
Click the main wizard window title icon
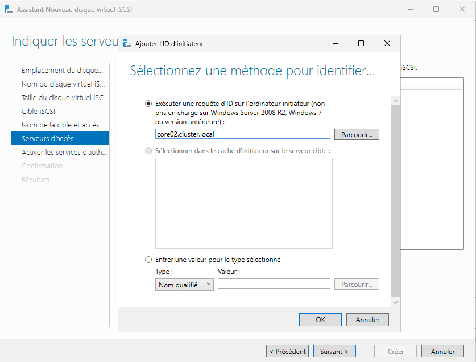point(9,9)
